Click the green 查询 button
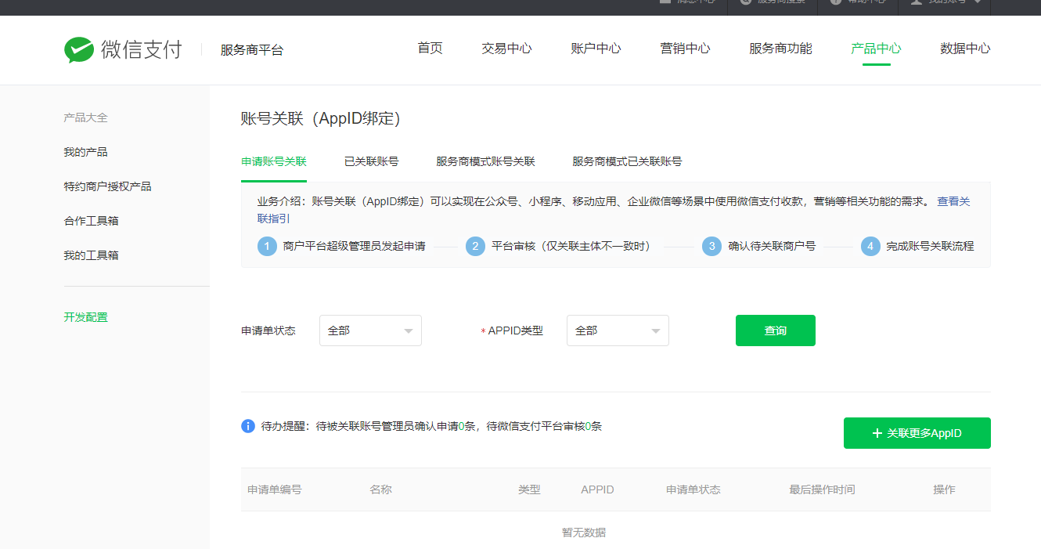 tap(776, 330)
